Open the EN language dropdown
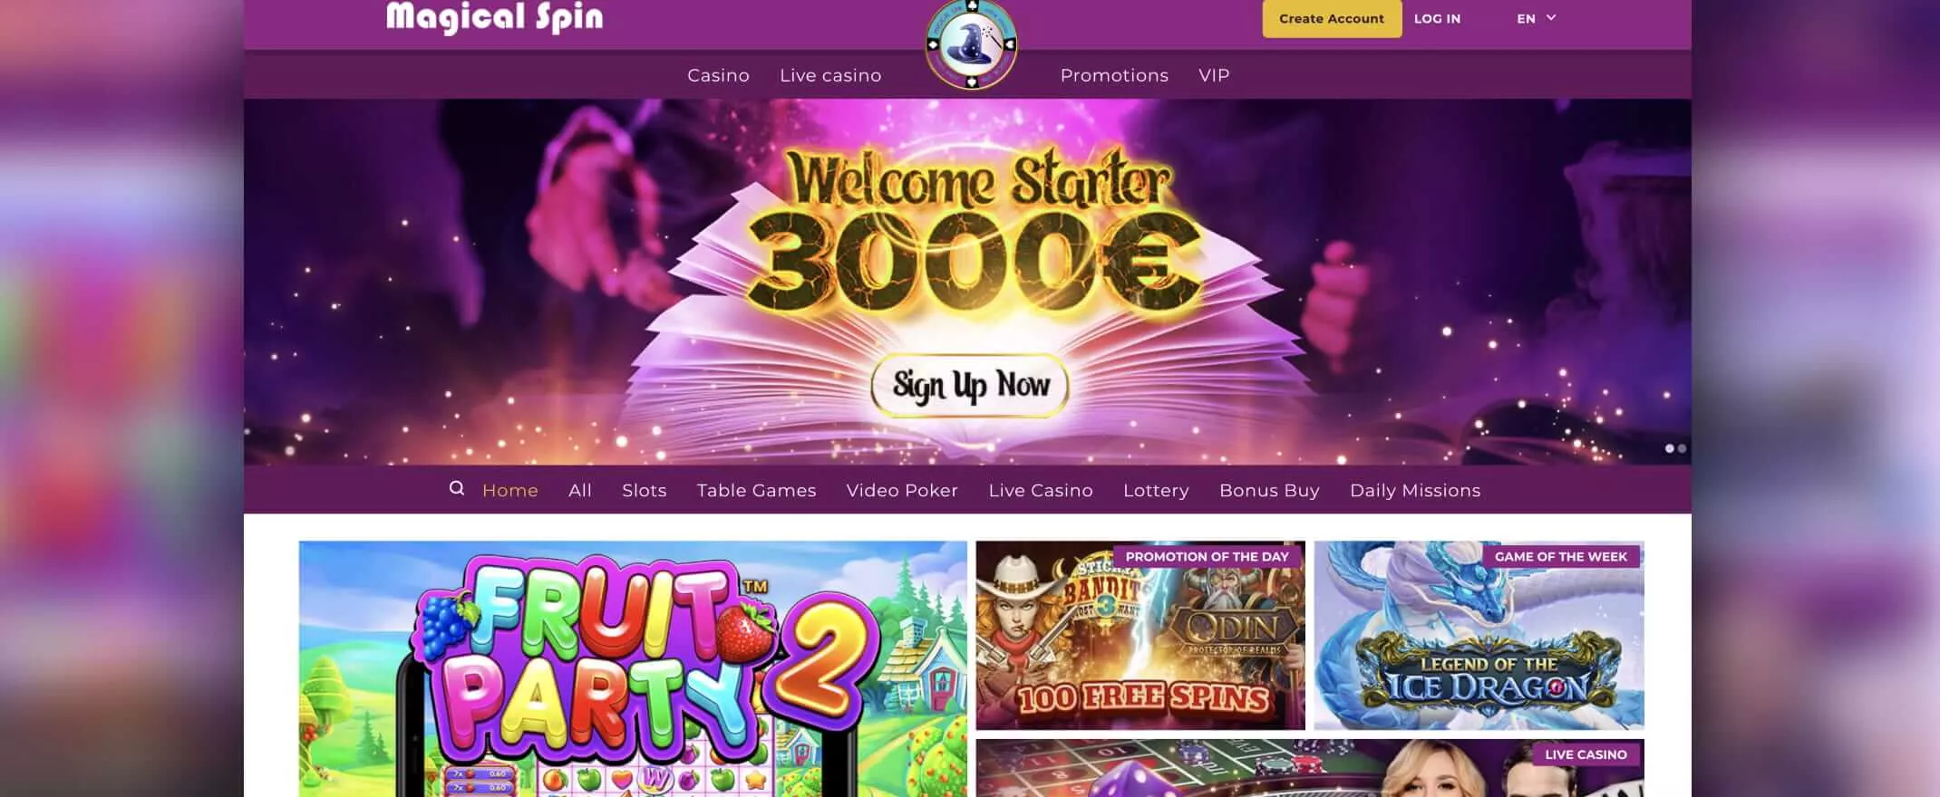 tap(1536, 18)
